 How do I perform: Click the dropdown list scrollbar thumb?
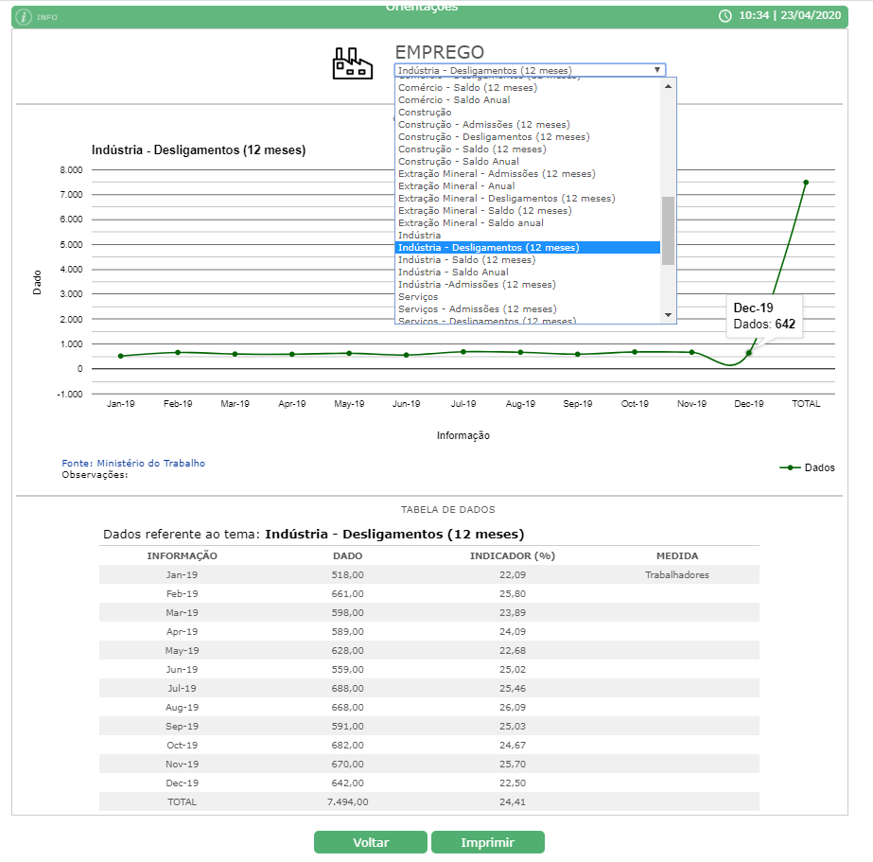(x=668, y=231)
